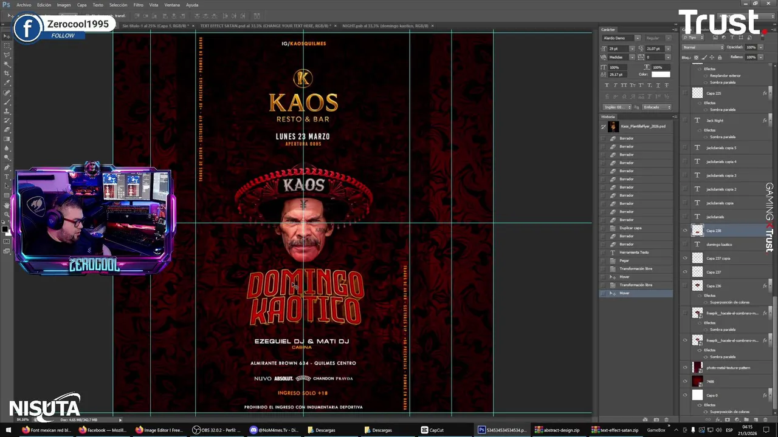This screenshot has height=437, width=778.
Task: Click Faux Italic in Character panel
Action: point(616,85)
